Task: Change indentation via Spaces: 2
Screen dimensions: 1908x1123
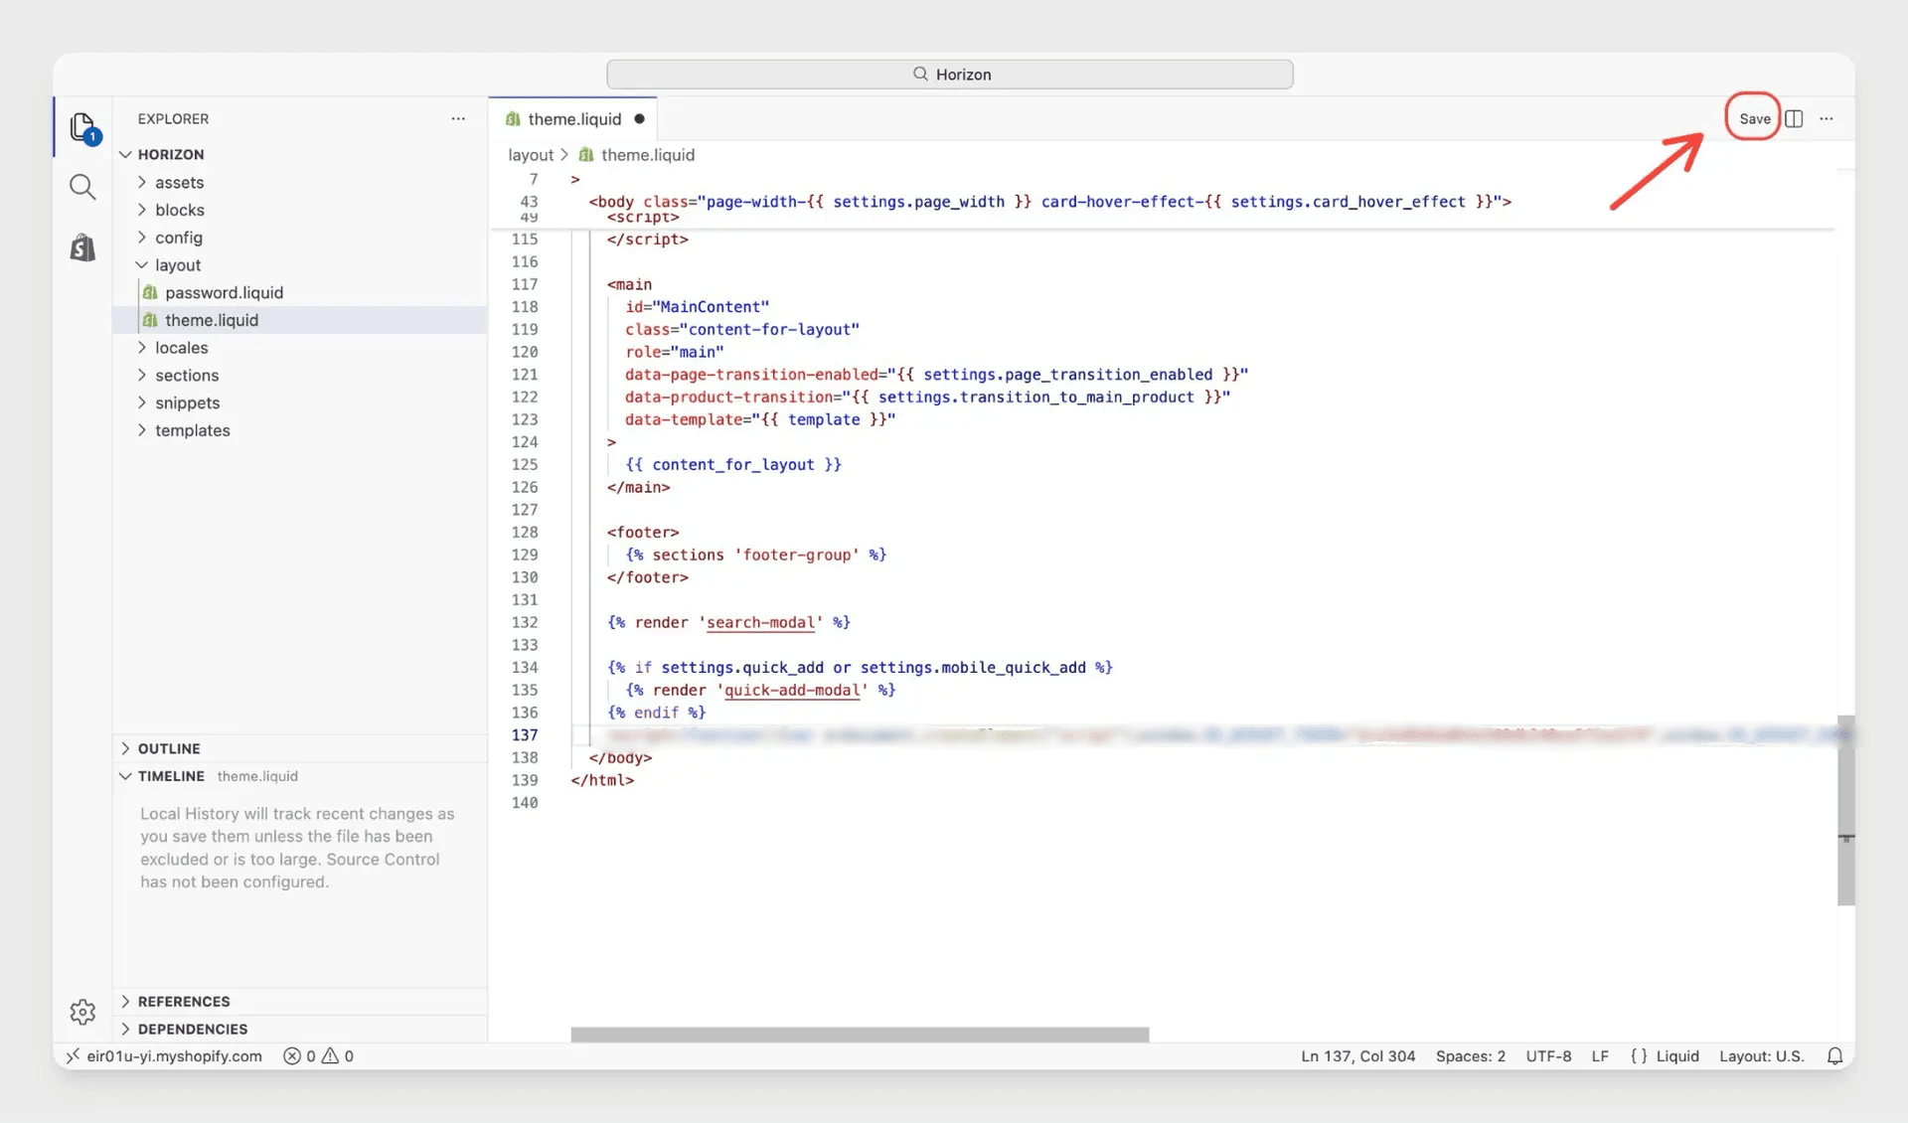Action: tap(1470, 1056)
